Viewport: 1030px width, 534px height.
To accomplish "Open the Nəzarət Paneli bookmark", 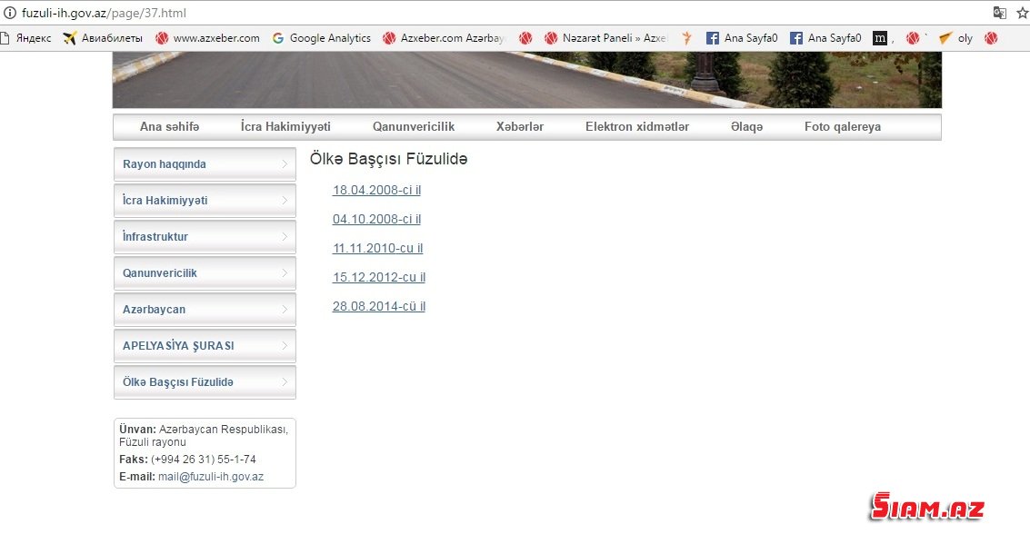I will pyautogui.click(x=605, y=38).
